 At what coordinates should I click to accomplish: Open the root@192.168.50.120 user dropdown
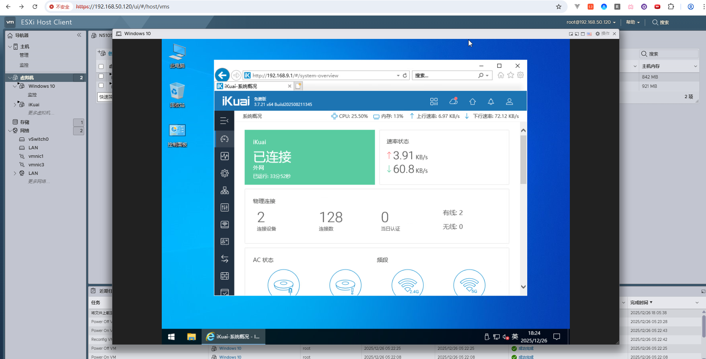point(591,22)
